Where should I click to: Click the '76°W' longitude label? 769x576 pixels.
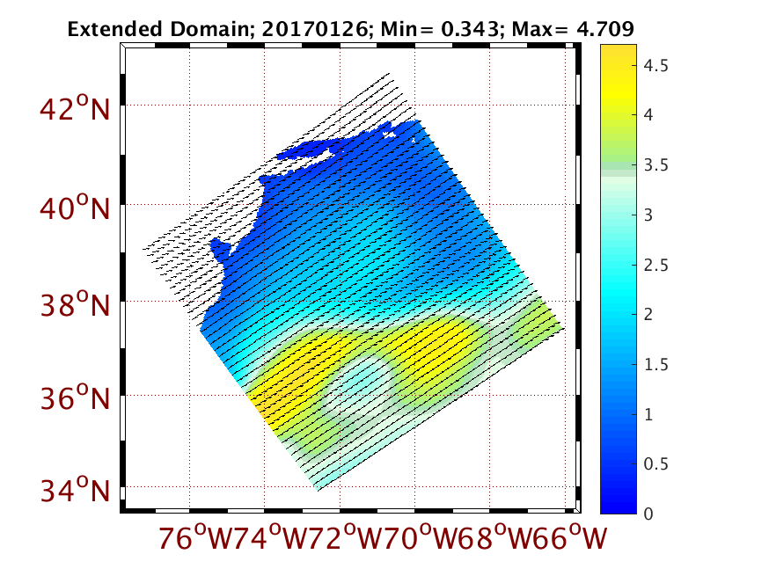(x=195, y=537)
